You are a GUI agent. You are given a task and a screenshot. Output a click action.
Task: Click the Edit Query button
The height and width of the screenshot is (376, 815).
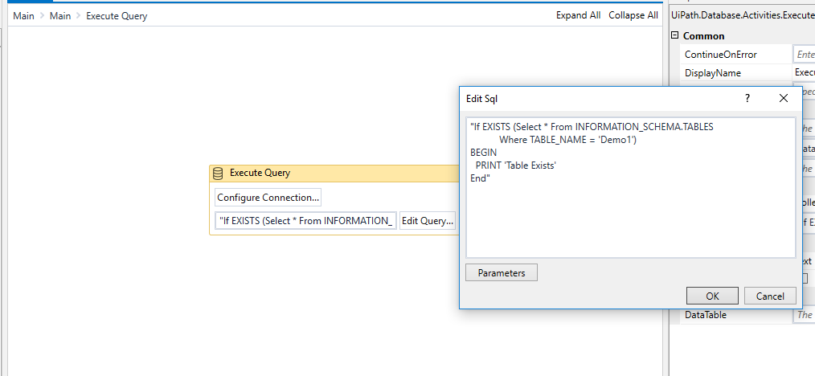pyautogui.click(x=428, y=221)
